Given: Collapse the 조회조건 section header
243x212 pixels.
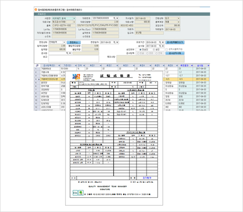Looking at the screenshot, I should [x=36, y=14].
